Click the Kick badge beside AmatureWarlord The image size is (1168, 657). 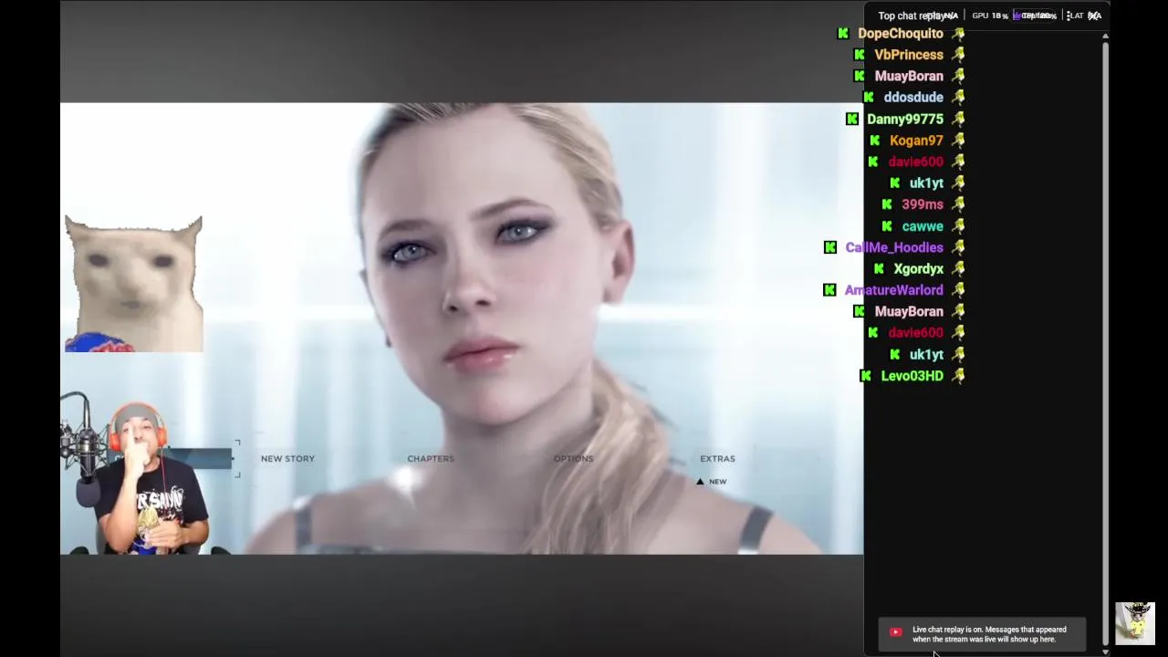[x=829, y=290]
